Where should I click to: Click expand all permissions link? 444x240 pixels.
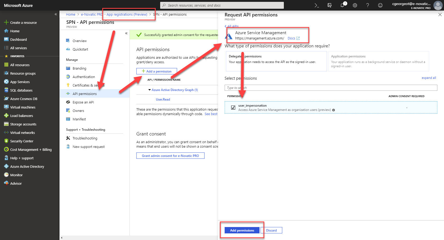429,78
